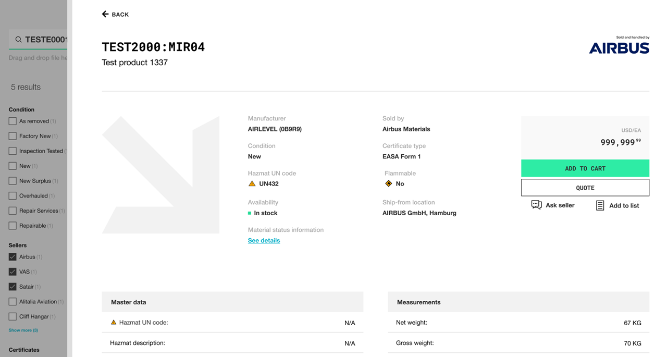
Task: Click the Airbus seller logo
Action: pos(619,48)
